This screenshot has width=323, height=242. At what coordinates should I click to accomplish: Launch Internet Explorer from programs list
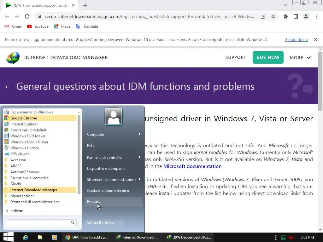pyautogui.click(x=40, y=124)
